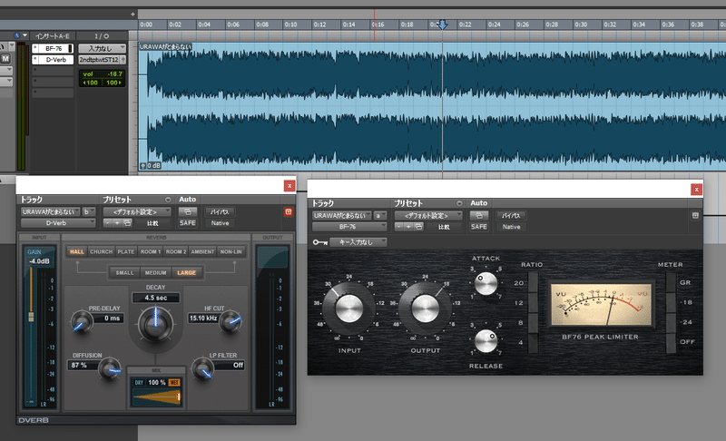Click the D-Verb wet/dry mix slider
The height and width of the screenshot is (441, 726).
click(x=156, y=397)
